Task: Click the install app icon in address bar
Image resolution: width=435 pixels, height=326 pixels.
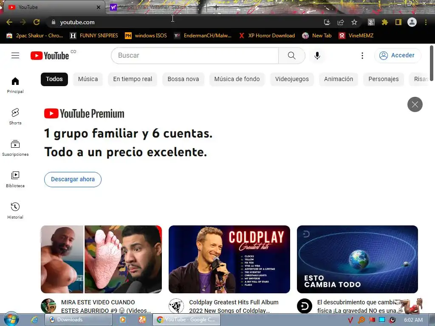Action: 327,22
